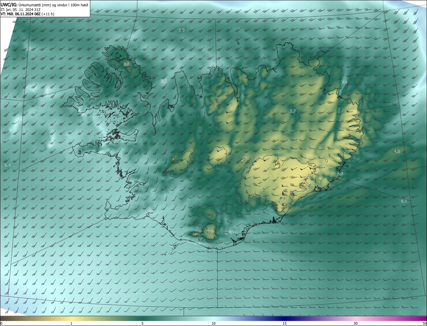Click the 1 tick on the colour scale

[x=71, y=323]
